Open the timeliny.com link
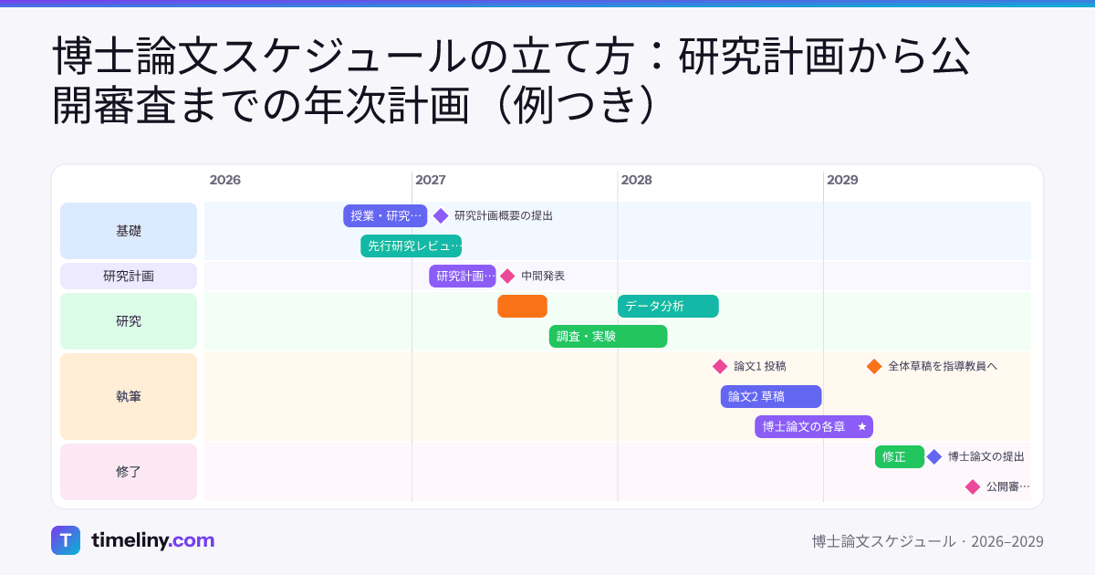The height and width of the screenshot is (575, 1095). pyautogui.click(x=152, y=540)
